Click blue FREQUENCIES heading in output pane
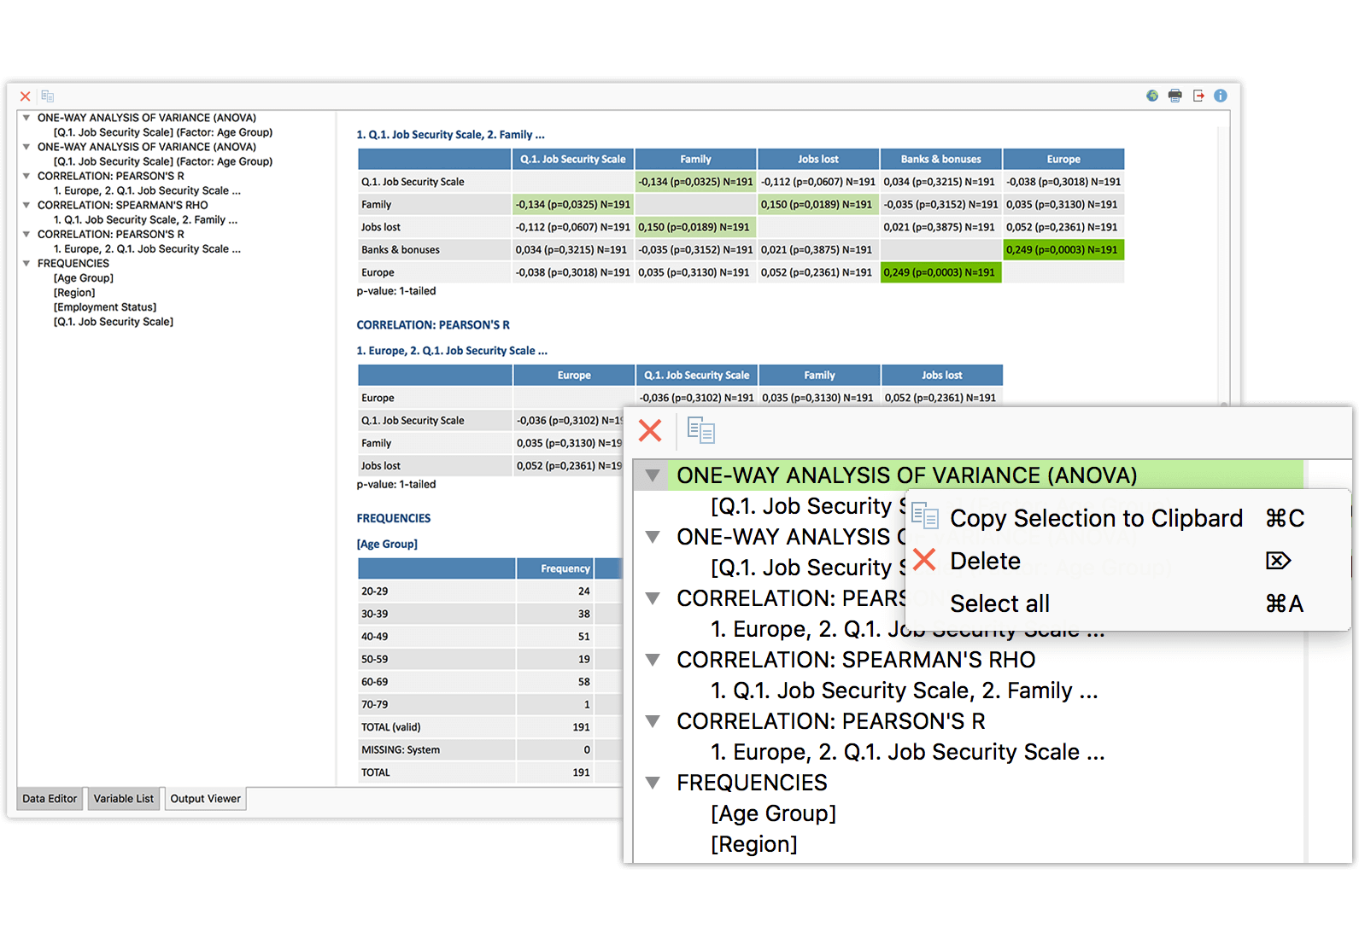Viewport: 1359px width, 944px height. (394, 518)
